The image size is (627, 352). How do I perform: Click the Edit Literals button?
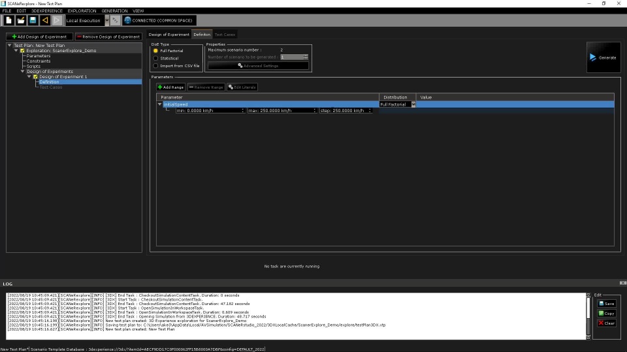click(242, 87)
